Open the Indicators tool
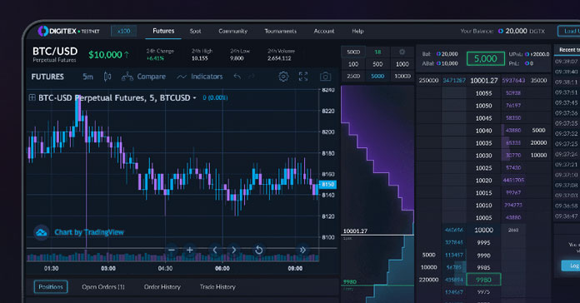580x303 pixels. click(x=200, y=77)
